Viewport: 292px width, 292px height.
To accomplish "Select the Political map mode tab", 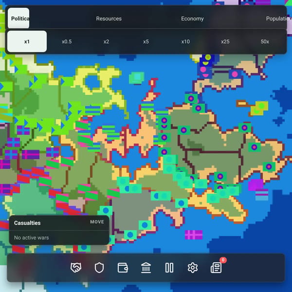I will [x=18, y=18].
